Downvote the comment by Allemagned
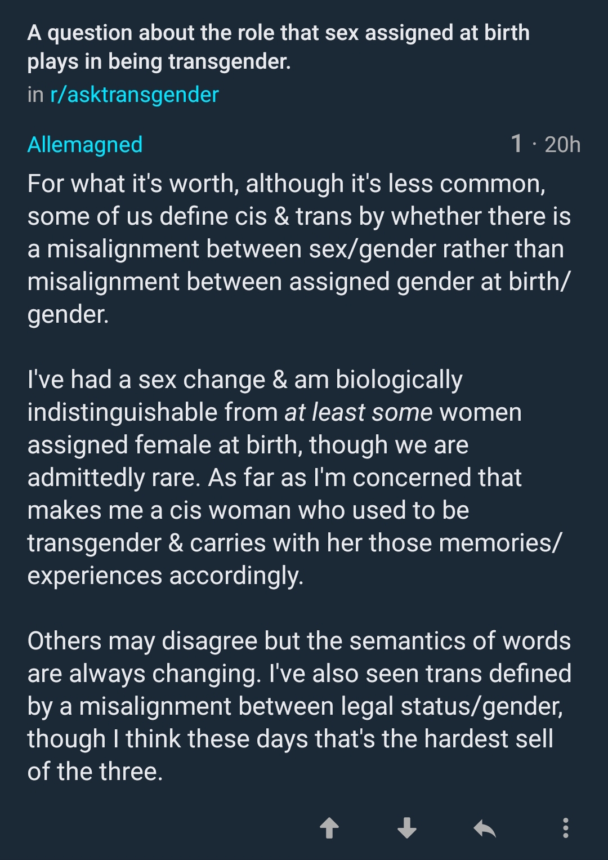 pyautogui.click(x=406, y=828)
